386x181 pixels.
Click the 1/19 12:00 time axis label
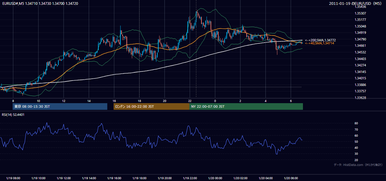pyautogui.click(x=64, y=178)
